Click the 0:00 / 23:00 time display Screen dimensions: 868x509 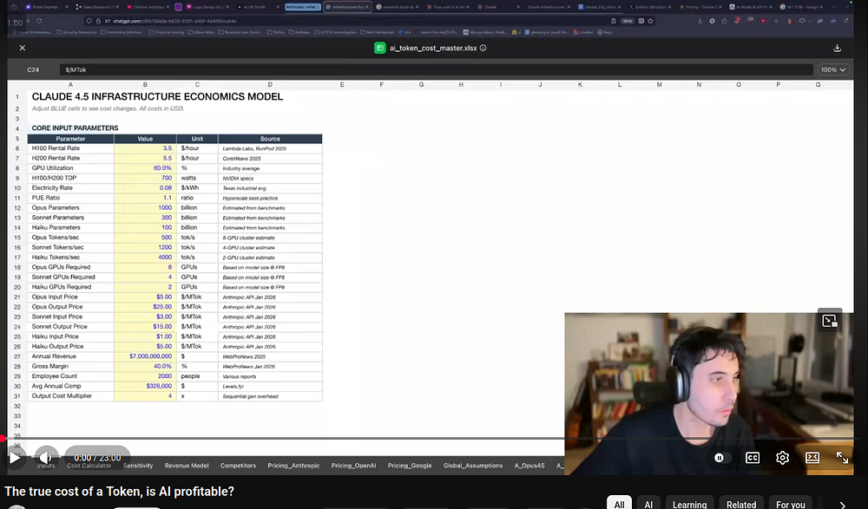pyautogui.click(x=97, y=458)
